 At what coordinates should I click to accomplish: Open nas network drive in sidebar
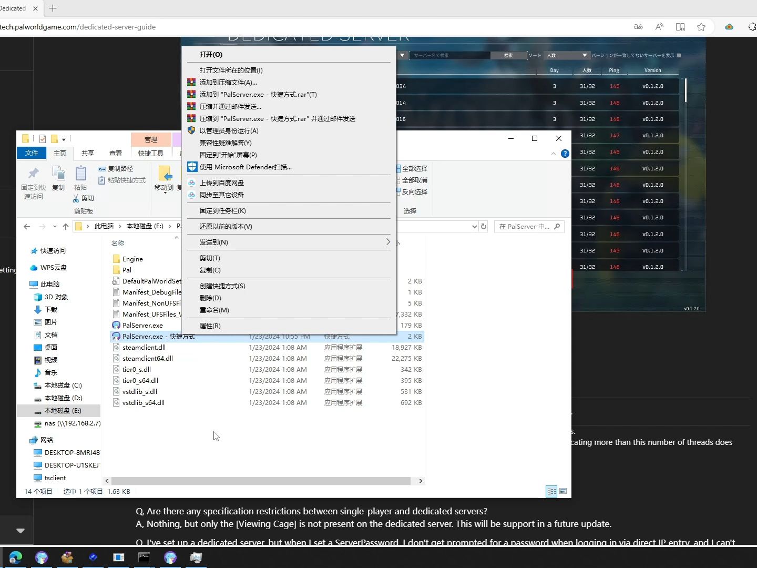67,423
